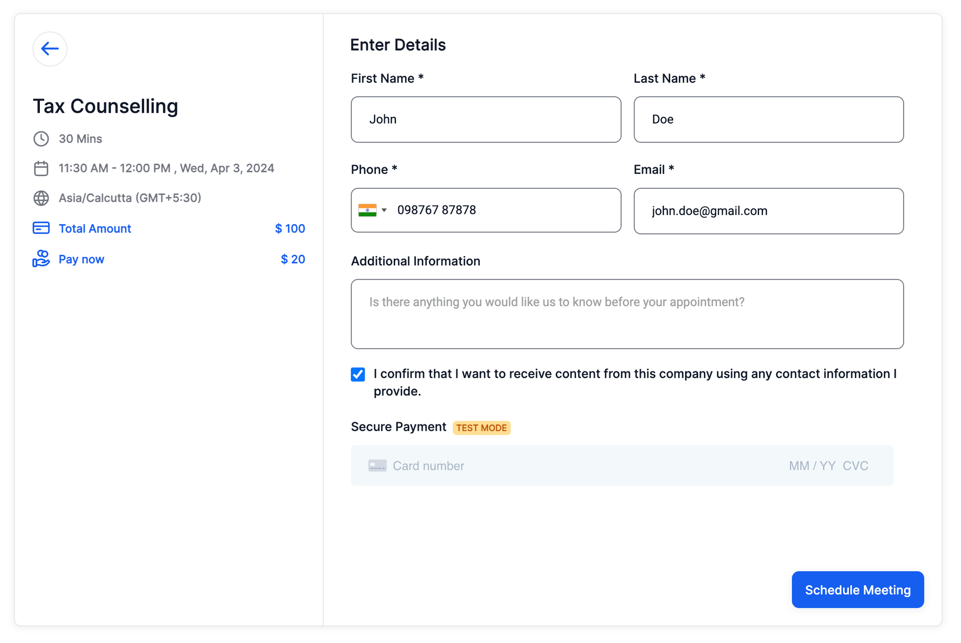
Task: Click the Pay now label
Action: (x=81, y=259)
